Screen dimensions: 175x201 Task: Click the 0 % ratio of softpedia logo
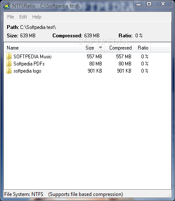pyautogui.click(x=145, y=71)
